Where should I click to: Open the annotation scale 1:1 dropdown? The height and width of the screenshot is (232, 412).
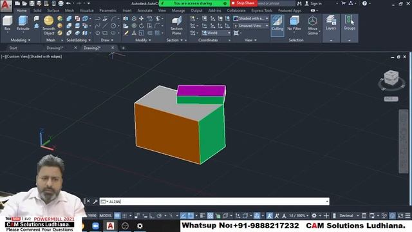pos(298,216)
